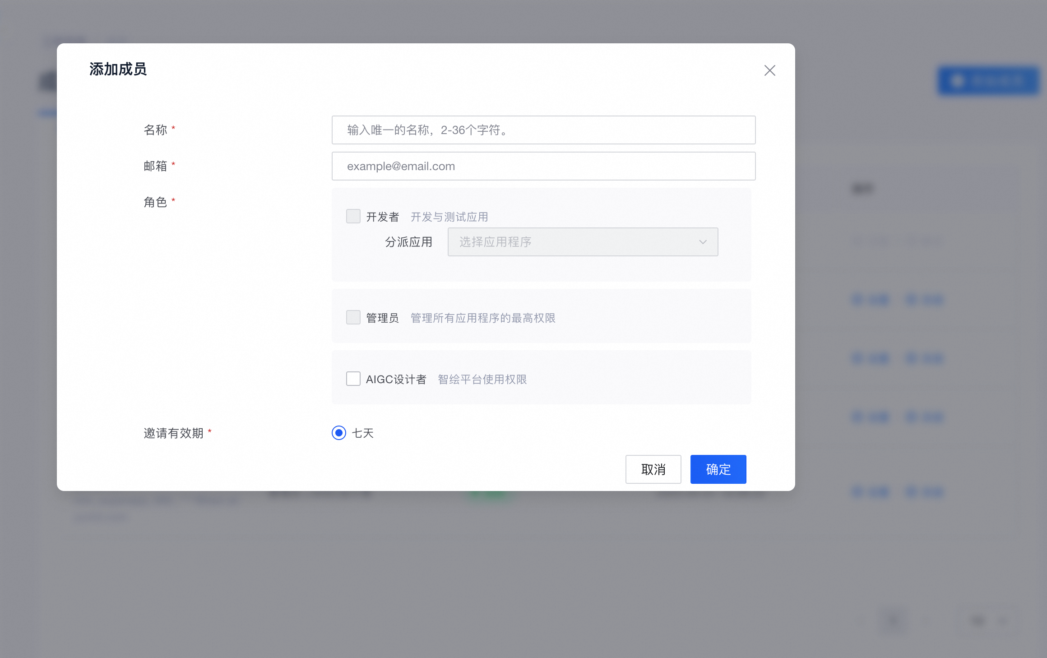
Task: Enable the 管理员 role checkbox
Action: coord(353,317)
